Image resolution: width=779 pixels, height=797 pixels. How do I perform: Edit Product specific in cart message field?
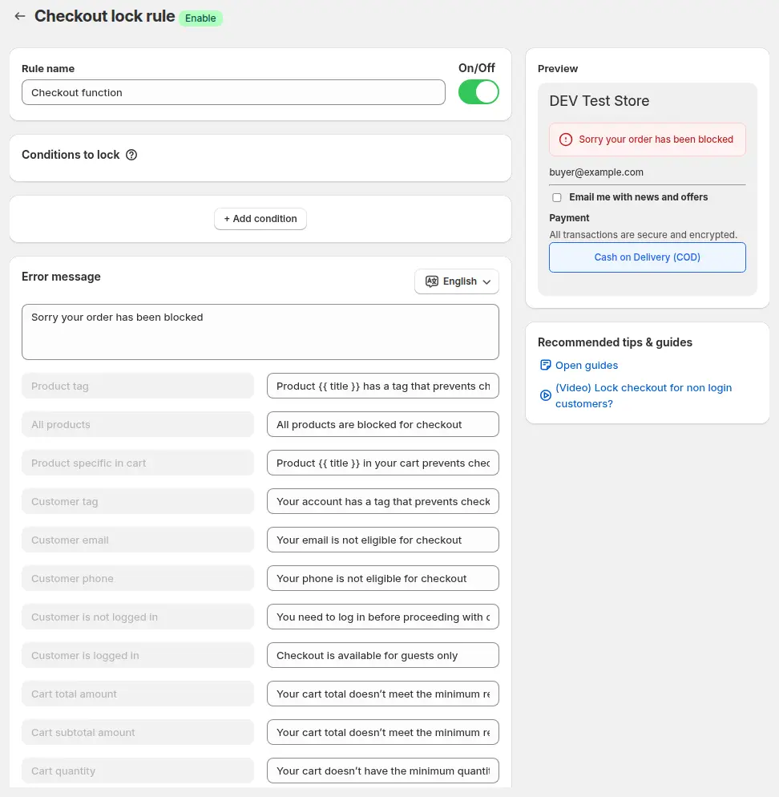383,463
